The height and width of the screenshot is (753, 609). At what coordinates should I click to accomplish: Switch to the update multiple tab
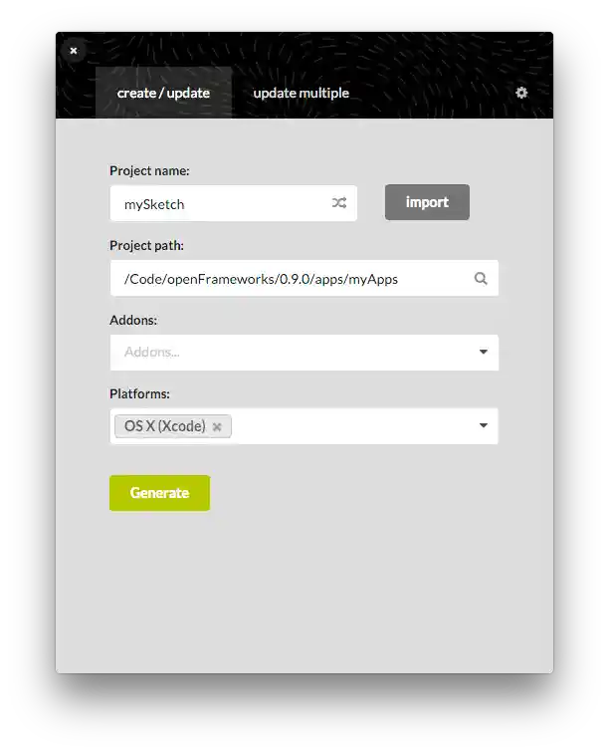[301, 93]
